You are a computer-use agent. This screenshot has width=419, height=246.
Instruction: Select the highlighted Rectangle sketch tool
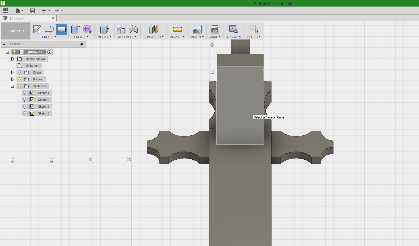[62, 29]
